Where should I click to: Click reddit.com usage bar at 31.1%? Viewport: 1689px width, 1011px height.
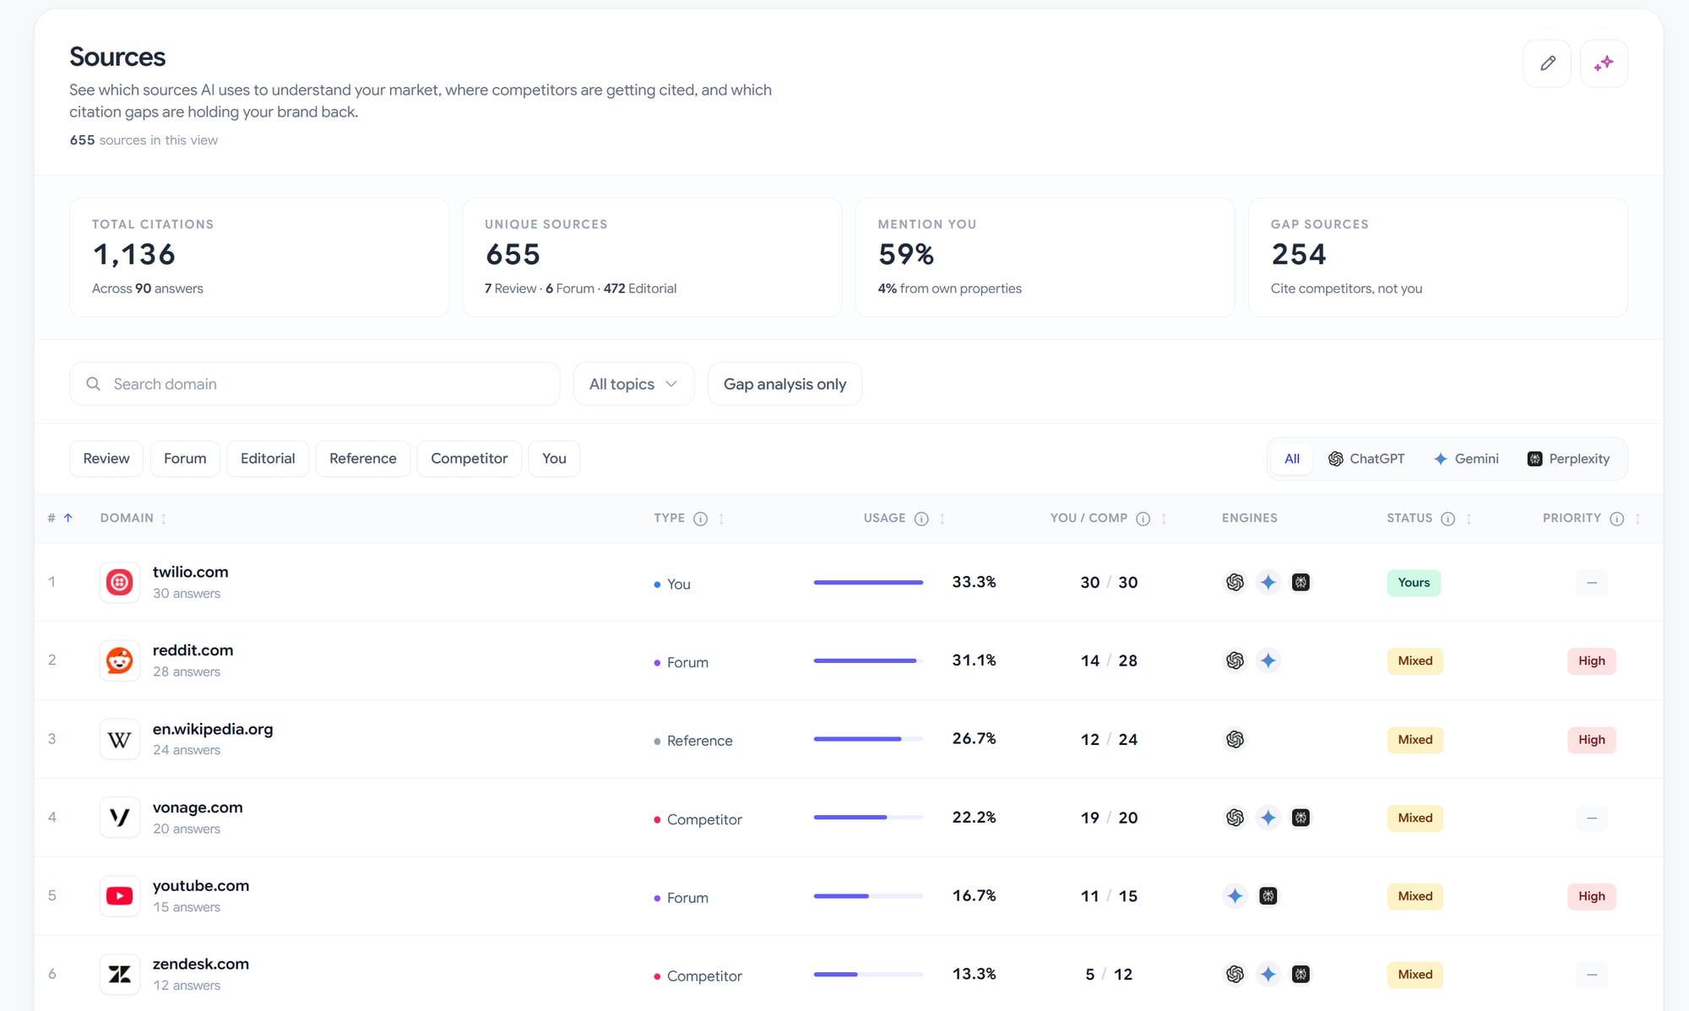(868, 660)
